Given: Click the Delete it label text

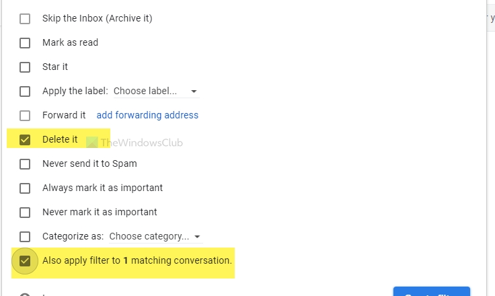Looking at the screenshot, I should tap(60, 139).
